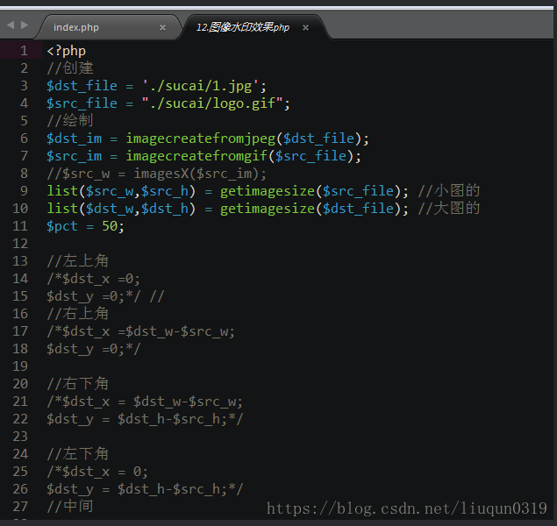
Task: Click '/*$dst_x = $dst_w-$src_w;' on line 21
Action: 145,402
